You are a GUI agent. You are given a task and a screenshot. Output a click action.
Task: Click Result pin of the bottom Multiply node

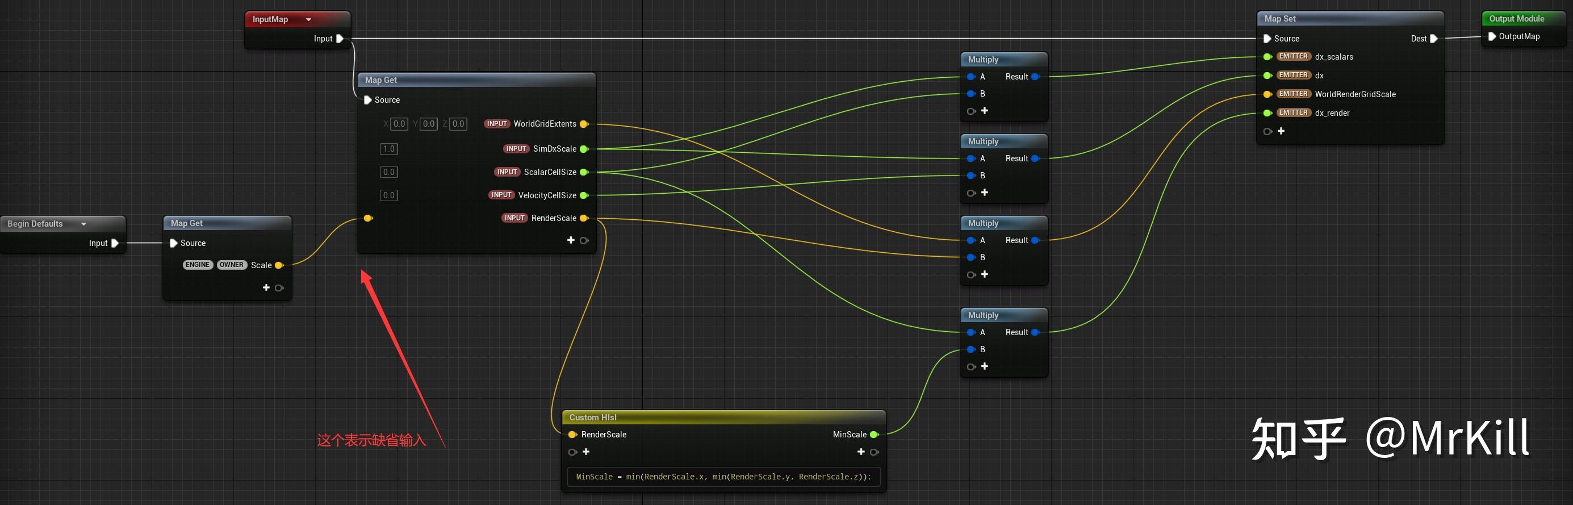point(1036,333)
